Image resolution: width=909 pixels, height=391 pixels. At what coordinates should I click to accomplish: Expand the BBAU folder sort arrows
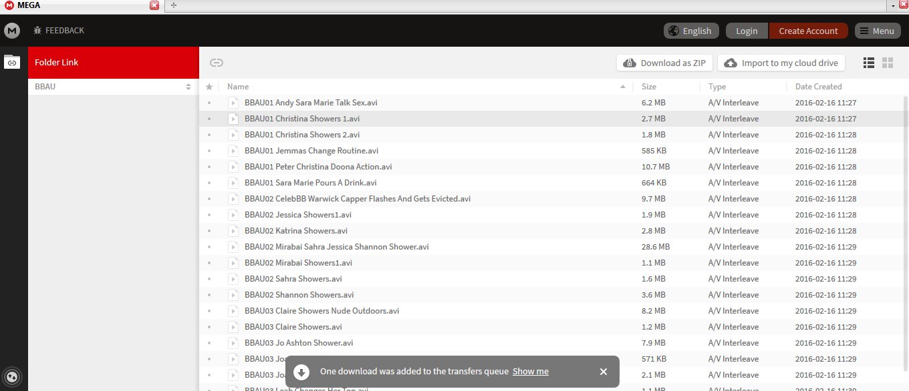coord(188,87)
